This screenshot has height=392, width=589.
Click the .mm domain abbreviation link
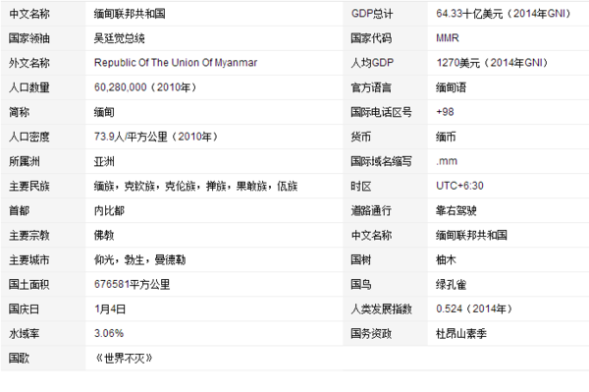447,161
